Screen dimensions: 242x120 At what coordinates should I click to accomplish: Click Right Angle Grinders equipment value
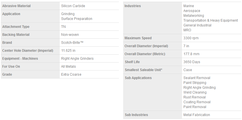coord(77,59)
